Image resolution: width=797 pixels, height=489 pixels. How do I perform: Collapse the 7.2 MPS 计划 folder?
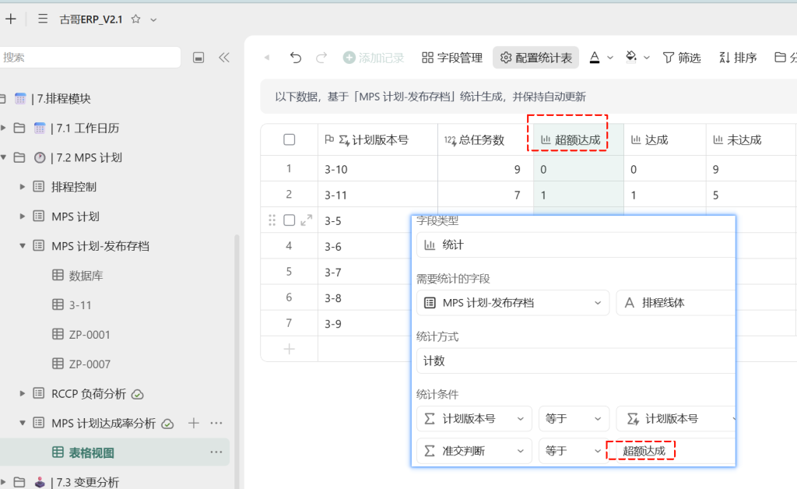pos(3,157)
